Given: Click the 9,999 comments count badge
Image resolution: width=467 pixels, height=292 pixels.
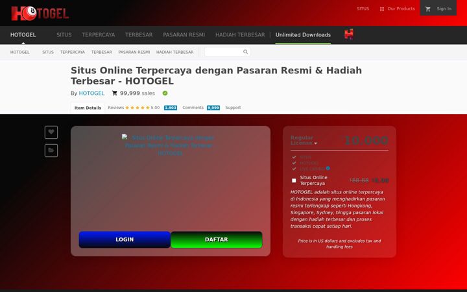Looking at the screenshot, I should click(213, 108).
